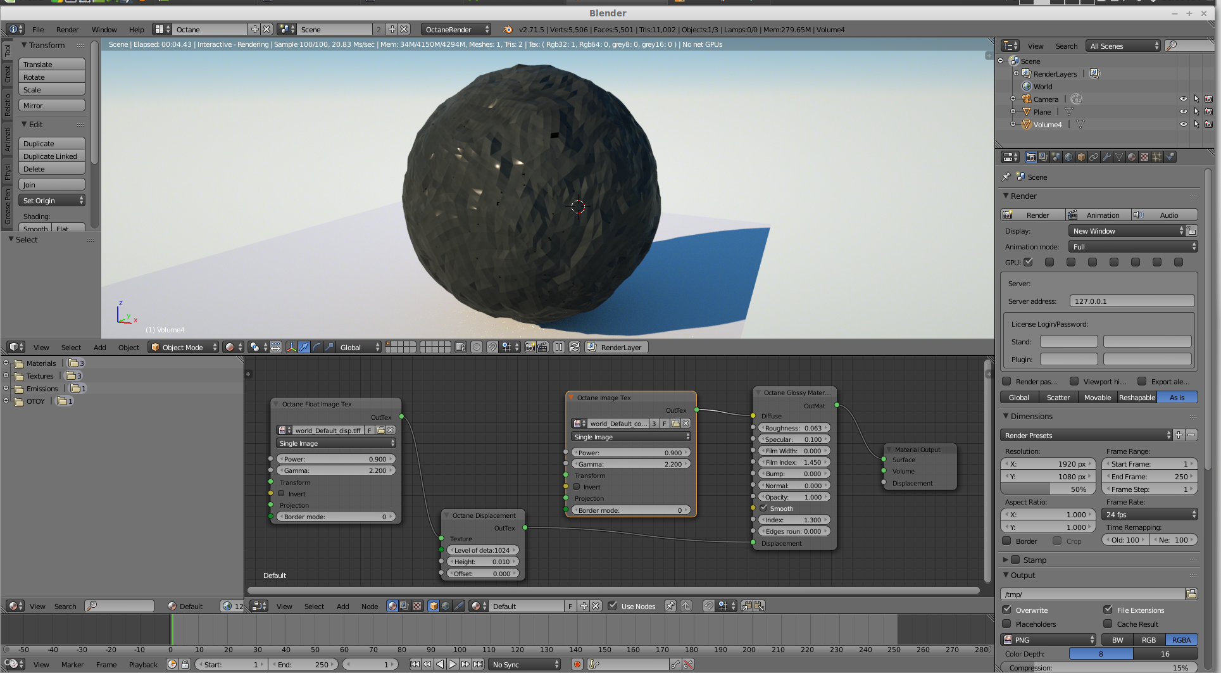Screen dimensions: 1221x673
Task: Open the OctaneRender engine dropdown
Action: (x=456, y=29)
